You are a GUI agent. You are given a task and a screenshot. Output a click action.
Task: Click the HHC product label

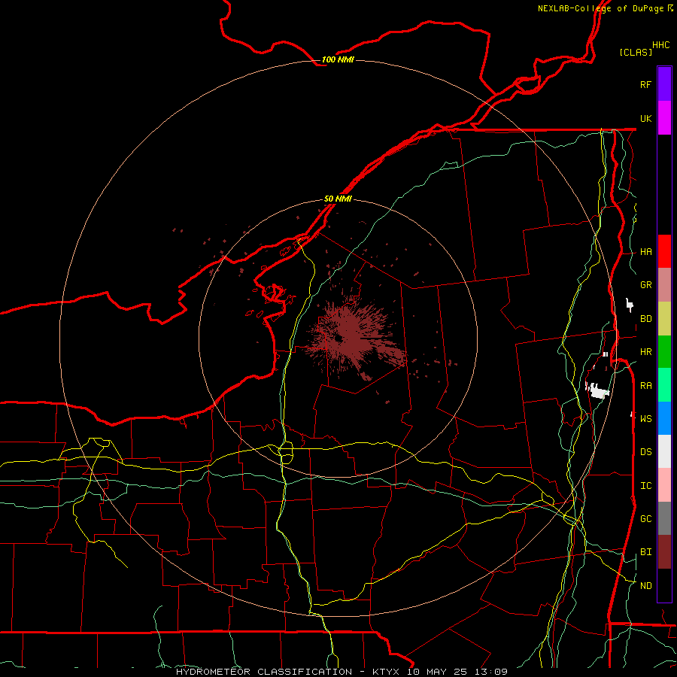coord(661,45)
